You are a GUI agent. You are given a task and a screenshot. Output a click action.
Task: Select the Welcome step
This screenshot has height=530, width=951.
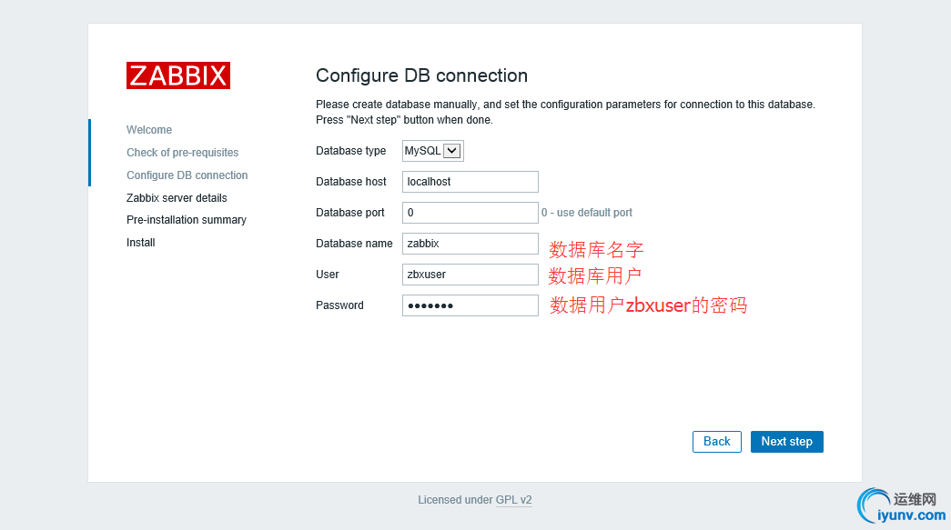click(x=149, y=130)
